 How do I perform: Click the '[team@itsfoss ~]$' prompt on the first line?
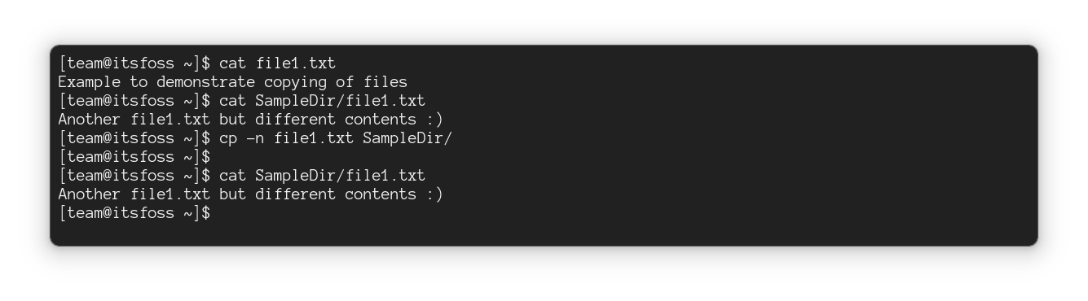tap(134, 63)
